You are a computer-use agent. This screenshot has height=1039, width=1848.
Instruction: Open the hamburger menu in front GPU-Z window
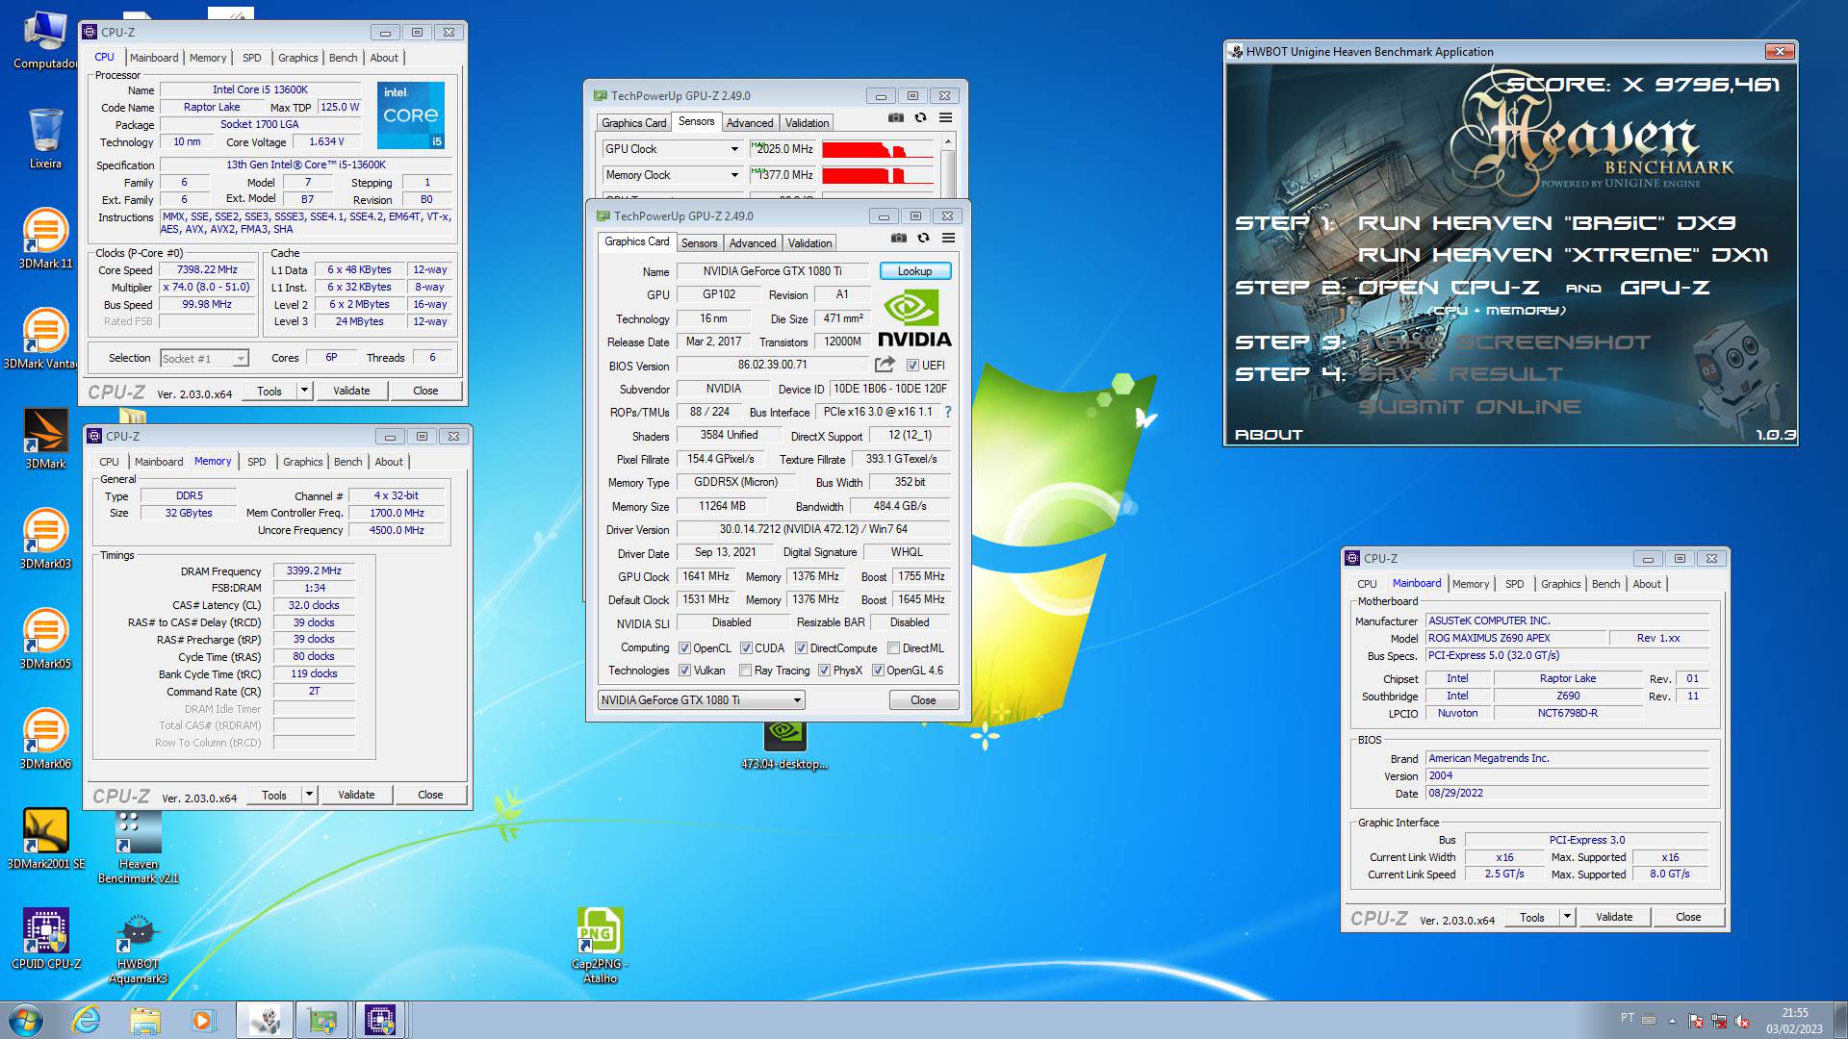(x=948, y=238)
